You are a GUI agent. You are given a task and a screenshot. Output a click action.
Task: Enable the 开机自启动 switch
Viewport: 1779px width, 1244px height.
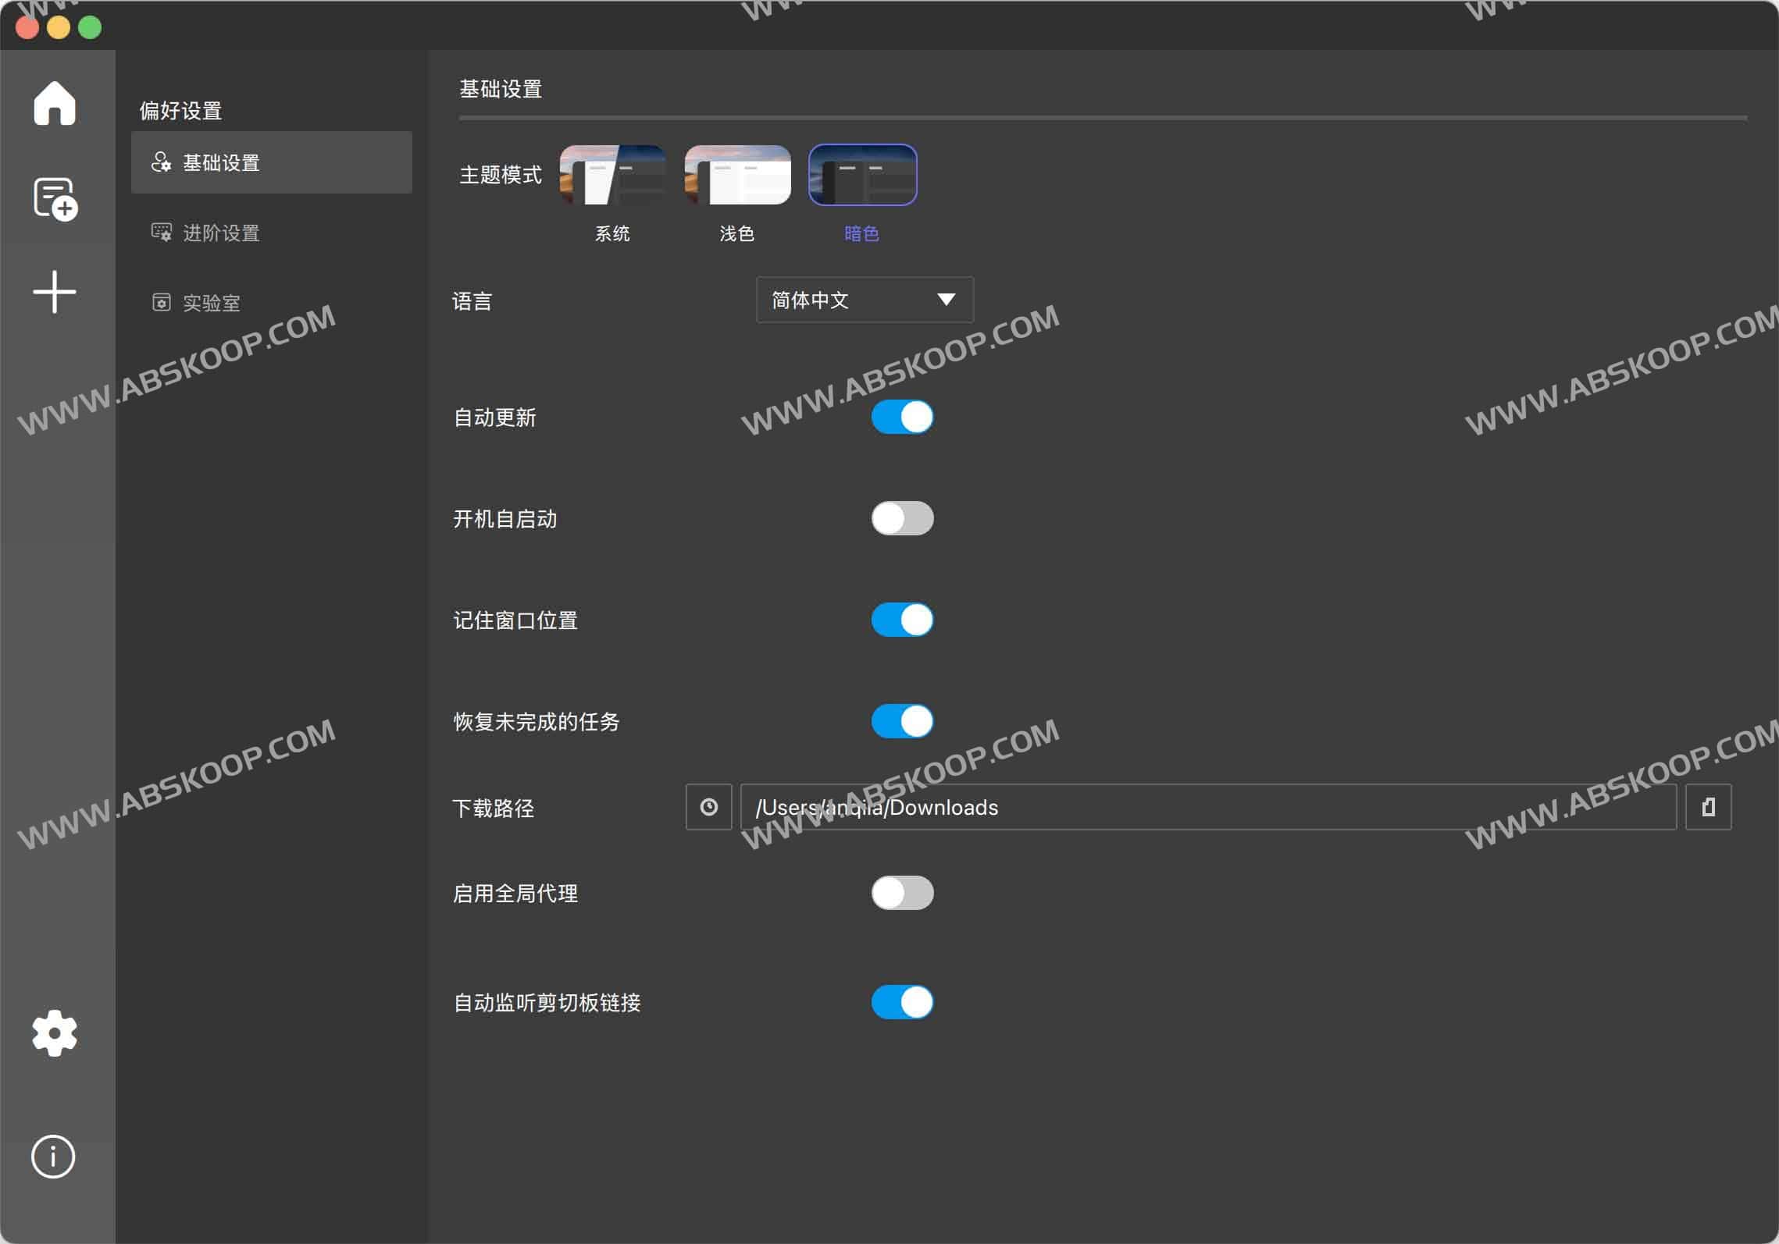[902, 518]
